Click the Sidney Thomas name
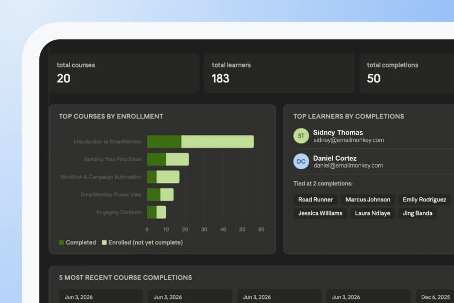454x303 pixels. coord(337,132)
